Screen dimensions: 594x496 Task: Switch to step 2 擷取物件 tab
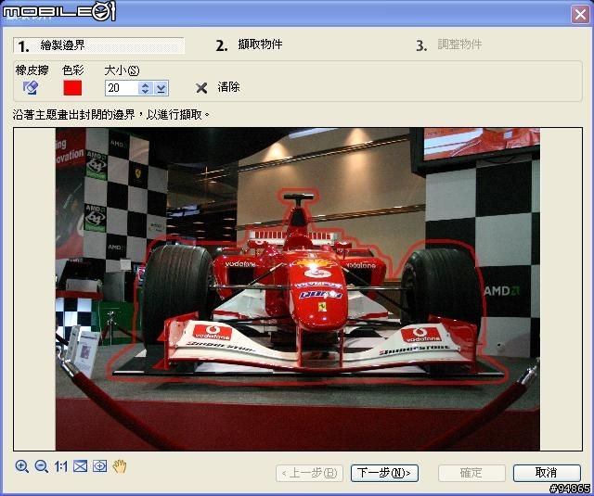coord(249,45)
